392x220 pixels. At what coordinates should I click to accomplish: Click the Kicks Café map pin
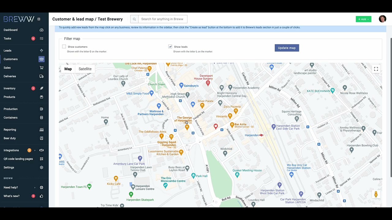click(116, 178)
